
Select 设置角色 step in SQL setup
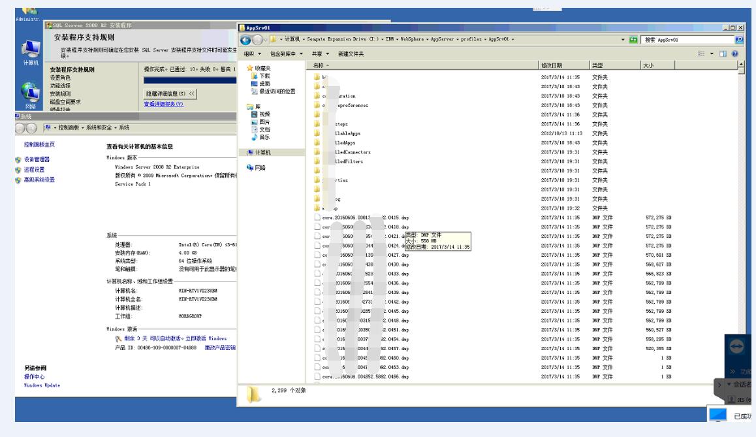pos(60,78)
